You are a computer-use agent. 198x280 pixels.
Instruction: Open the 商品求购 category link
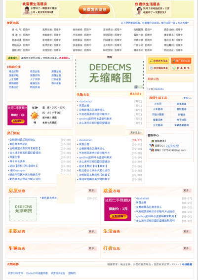click(14, 72)
